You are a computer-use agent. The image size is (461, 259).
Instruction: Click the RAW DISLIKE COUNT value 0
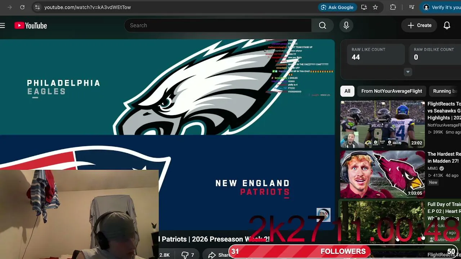(x=416, y=57)
